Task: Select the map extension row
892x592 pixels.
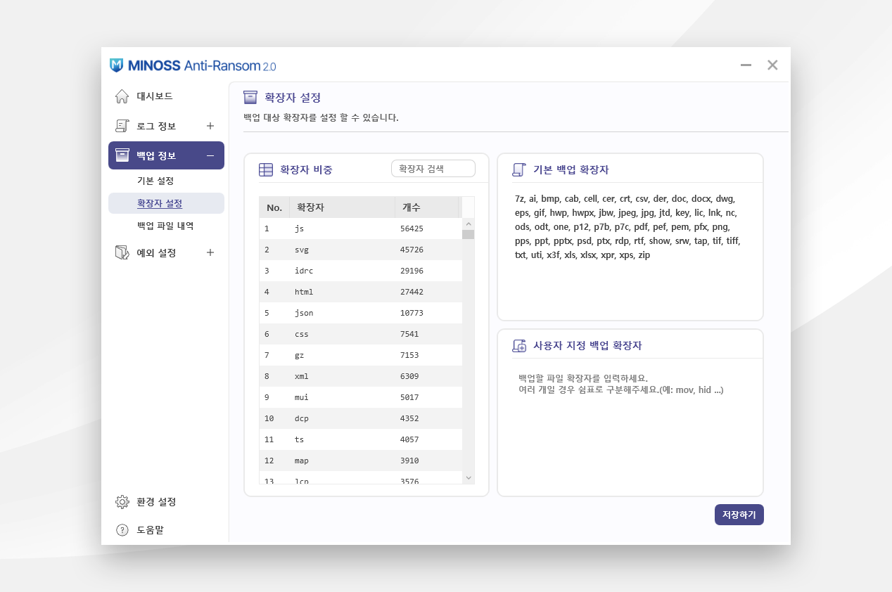Action: point(361,461)
